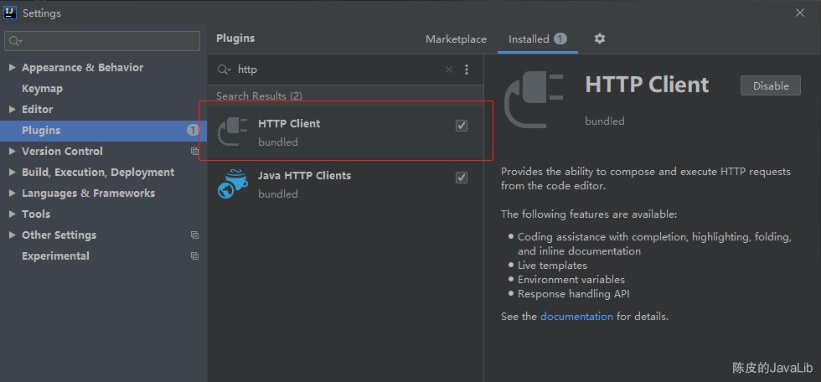Open the plugins settings gear menu
The width and height of the screenshot is (821, 382).
pos(600,39)
